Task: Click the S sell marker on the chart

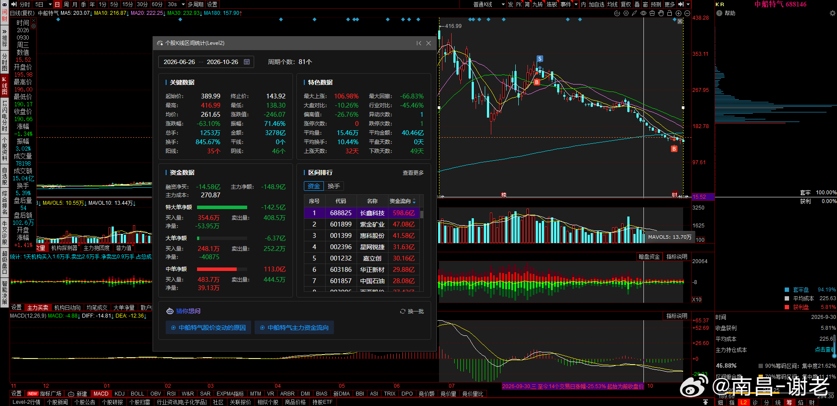Action: [540, 59]
